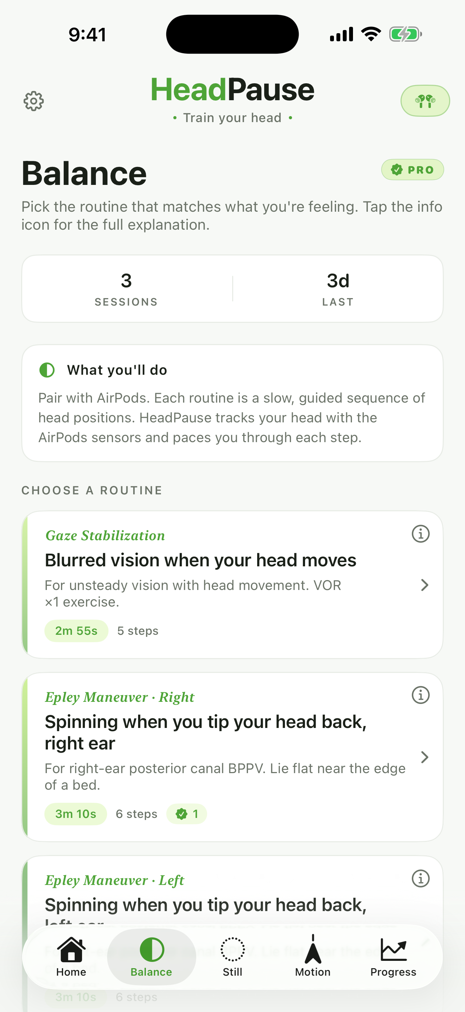This screenshot has height=1012, width=465.
Task: Open settings via the gear icon
Action: 34,101
